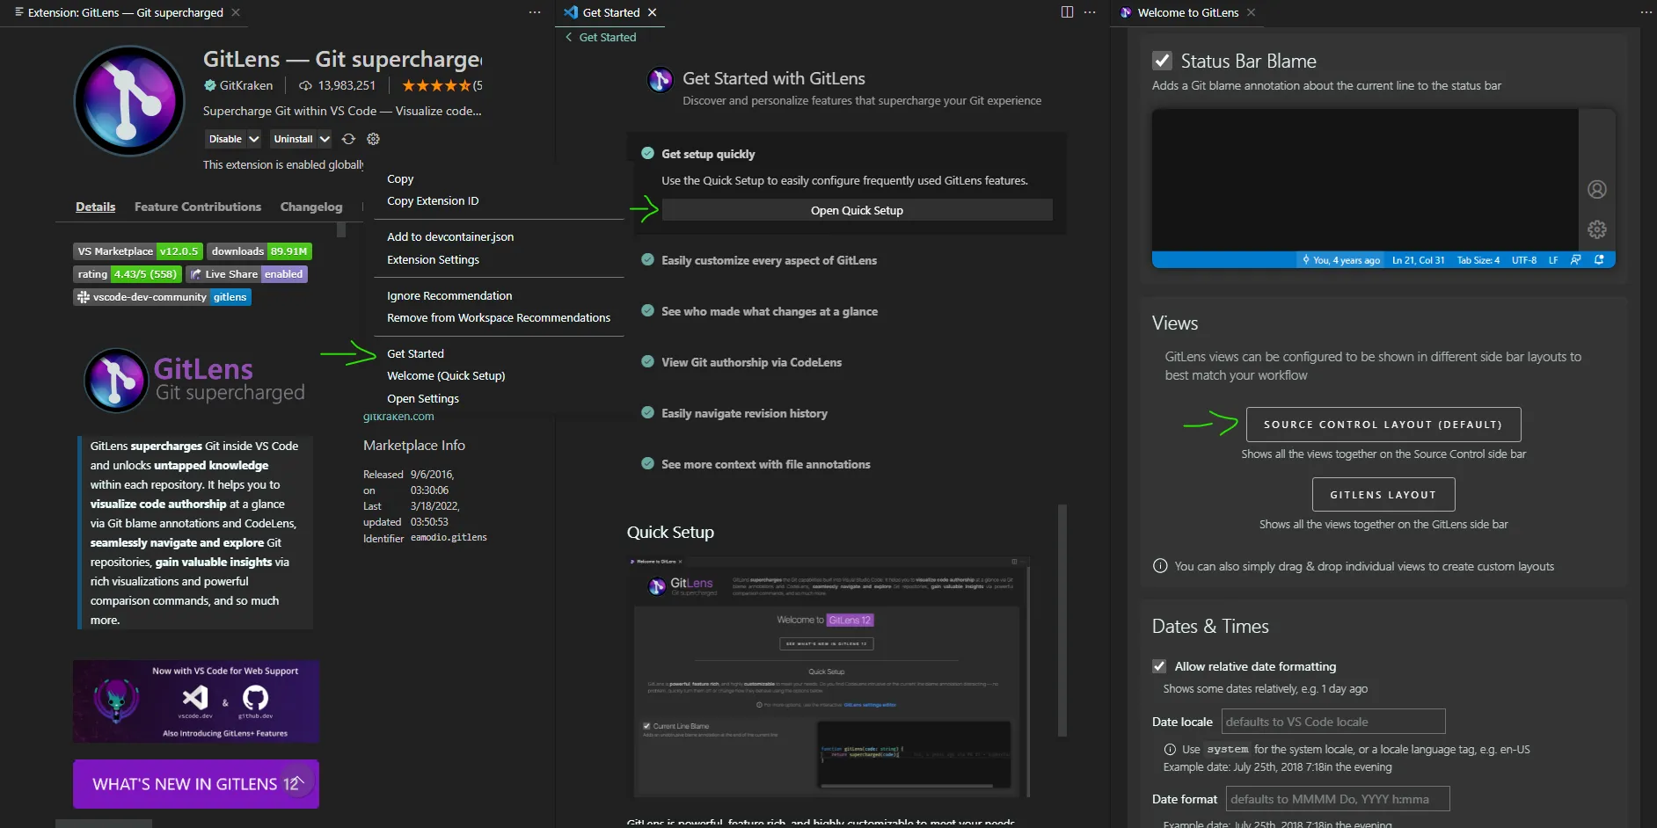Click the sync extension icon next to Uninstall
The height and width of the screenshot is (828, 1657).
[348, 139]
